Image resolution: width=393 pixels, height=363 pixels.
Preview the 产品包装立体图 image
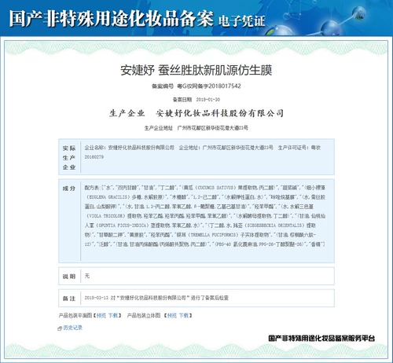(172, 315)
